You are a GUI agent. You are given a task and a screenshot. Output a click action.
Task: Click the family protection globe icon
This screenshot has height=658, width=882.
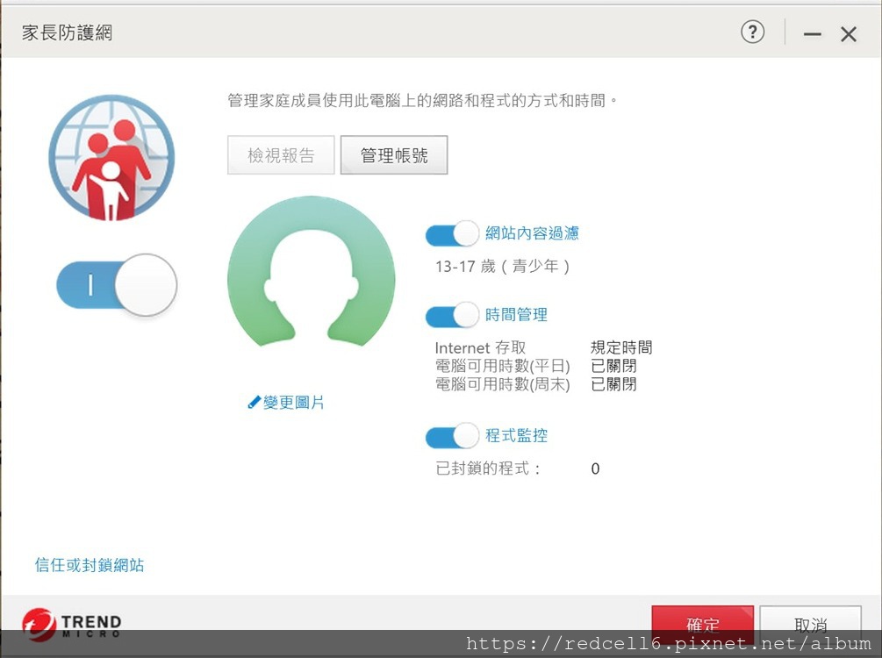click(111, 157)
